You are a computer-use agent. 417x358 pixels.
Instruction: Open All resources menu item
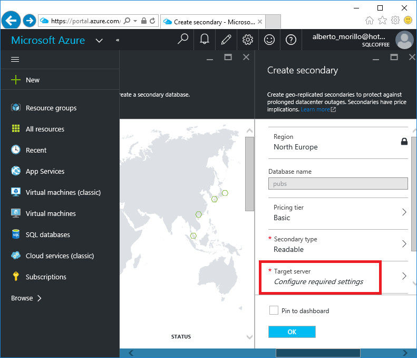(45, 129)
